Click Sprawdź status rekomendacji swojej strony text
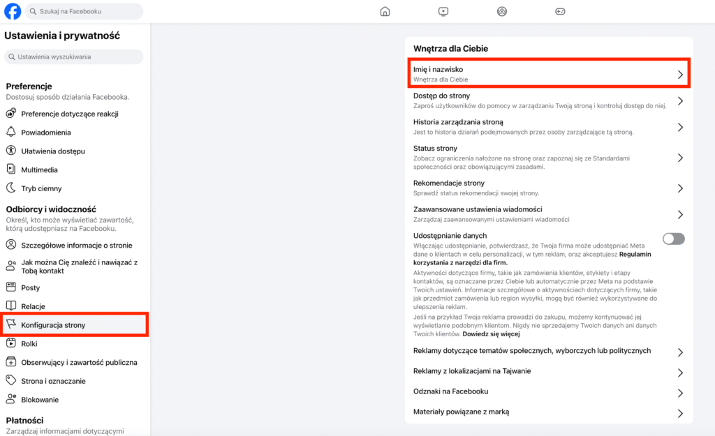The image size is (715, 436). pyautogui.click(x=476, y=193)
